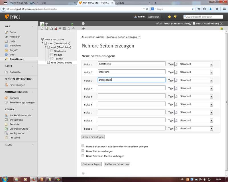Open the Windows Start button
Image resolution: width=228 pixels, height=182 pixels.
[5, 179]
